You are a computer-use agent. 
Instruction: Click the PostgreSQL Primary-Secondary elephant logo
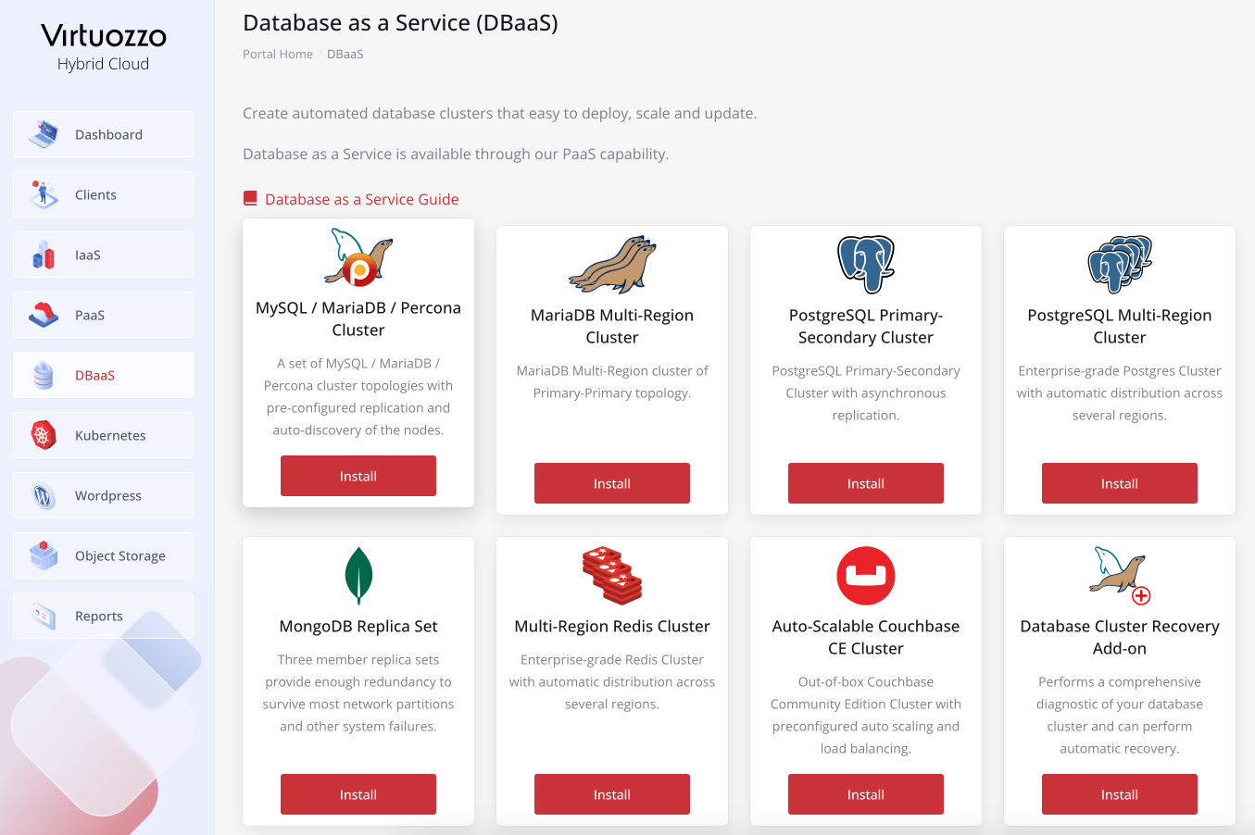click(x=866, y=264)
